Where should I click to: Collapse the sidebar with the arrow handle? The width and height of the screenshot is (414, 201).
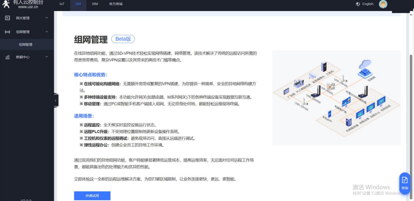coord(56,101)
